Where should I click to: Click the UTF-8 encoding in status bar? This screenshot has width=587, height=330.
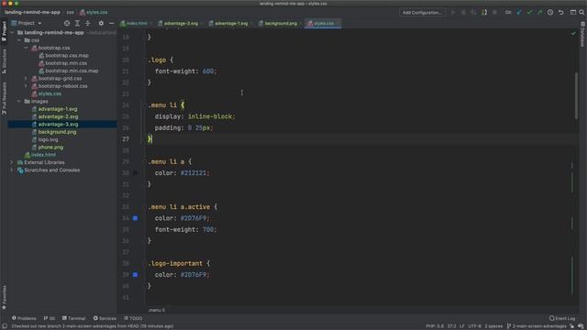point(474,326)
